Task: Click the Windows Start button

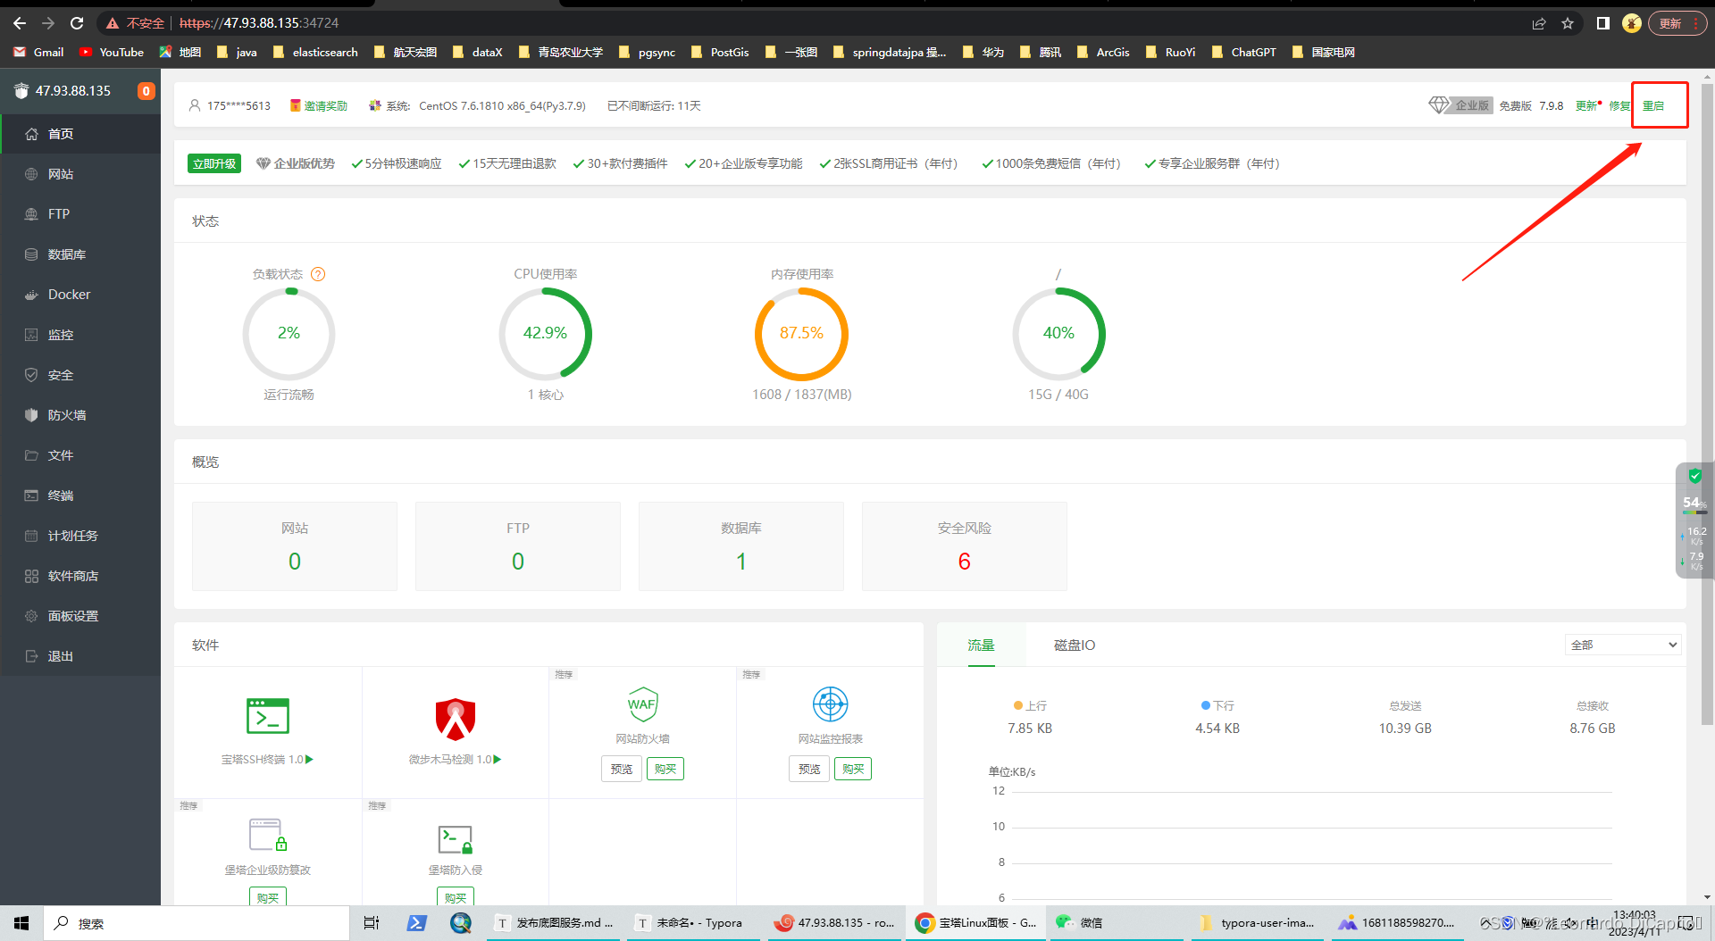Action: coord(21,923)
